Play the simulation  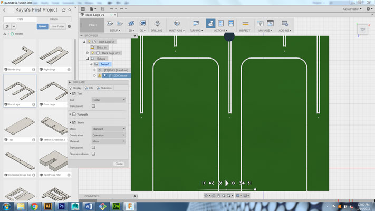pos(227,183)
